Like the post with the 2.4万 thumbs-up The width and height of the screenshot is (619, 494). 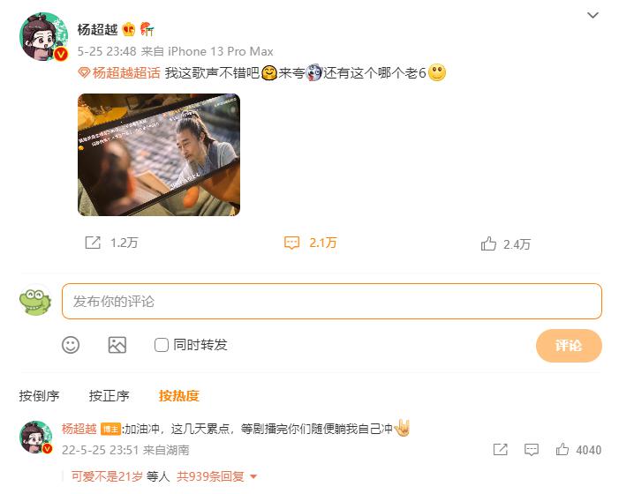[488, 243]
